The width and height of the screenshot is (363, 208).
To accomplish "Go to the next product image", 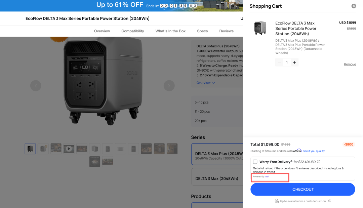I will click(x=169, y=86).
